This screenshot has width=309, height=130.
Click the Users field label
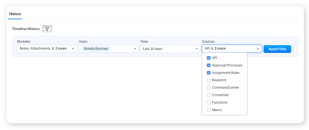(x=83, y=42)
